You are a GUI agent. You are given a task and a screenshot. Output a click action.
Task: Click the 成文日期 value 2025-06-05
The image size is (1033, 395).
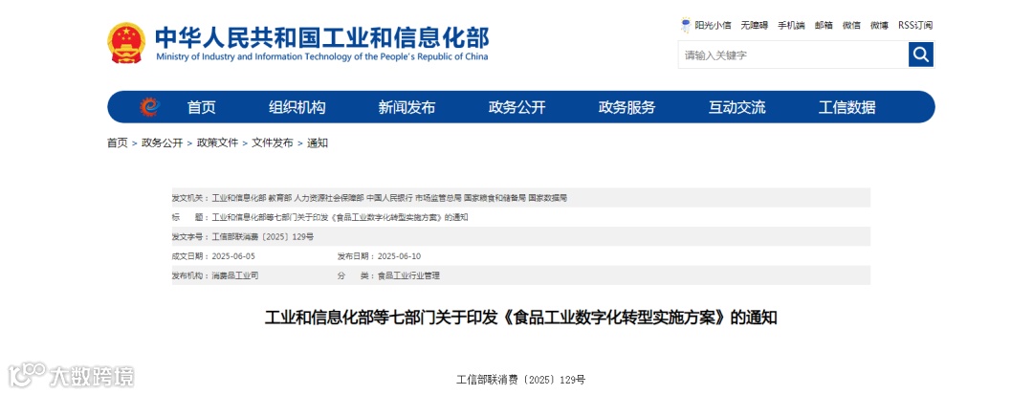coord(233,256)
